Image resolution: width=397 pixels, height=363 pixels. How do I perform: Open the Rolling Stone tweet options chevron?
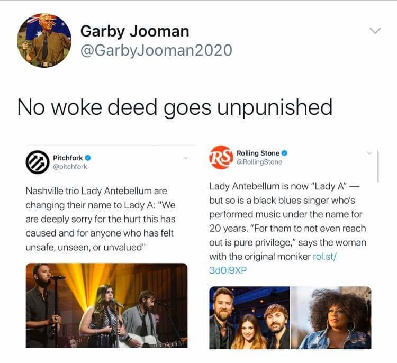[x=369, y=152]
